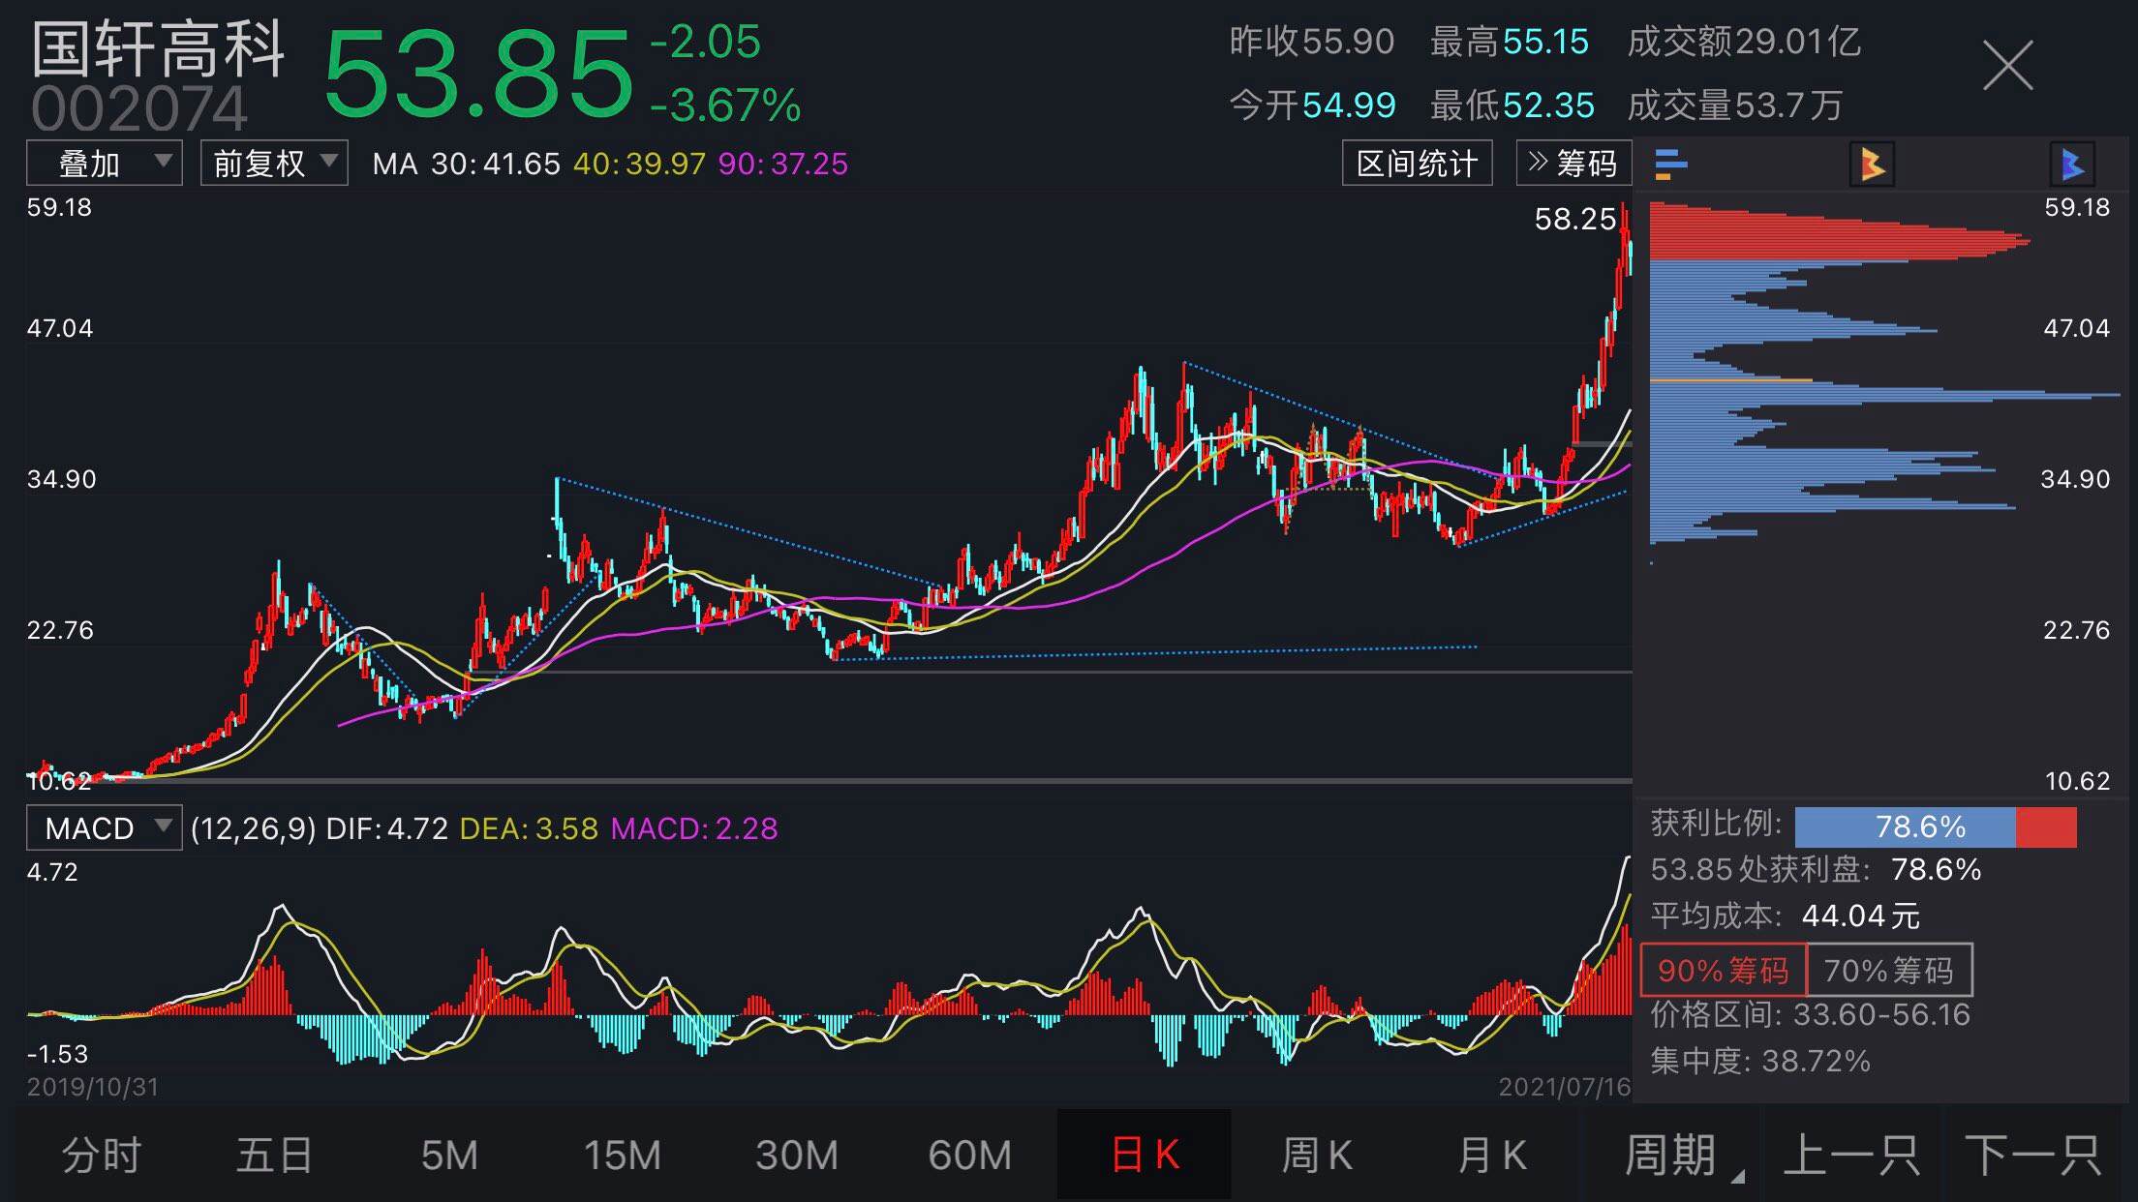This screenshot has width=2138, height=1202.
Task: Click the DIF:4.72 value
Action: (387, 828)
